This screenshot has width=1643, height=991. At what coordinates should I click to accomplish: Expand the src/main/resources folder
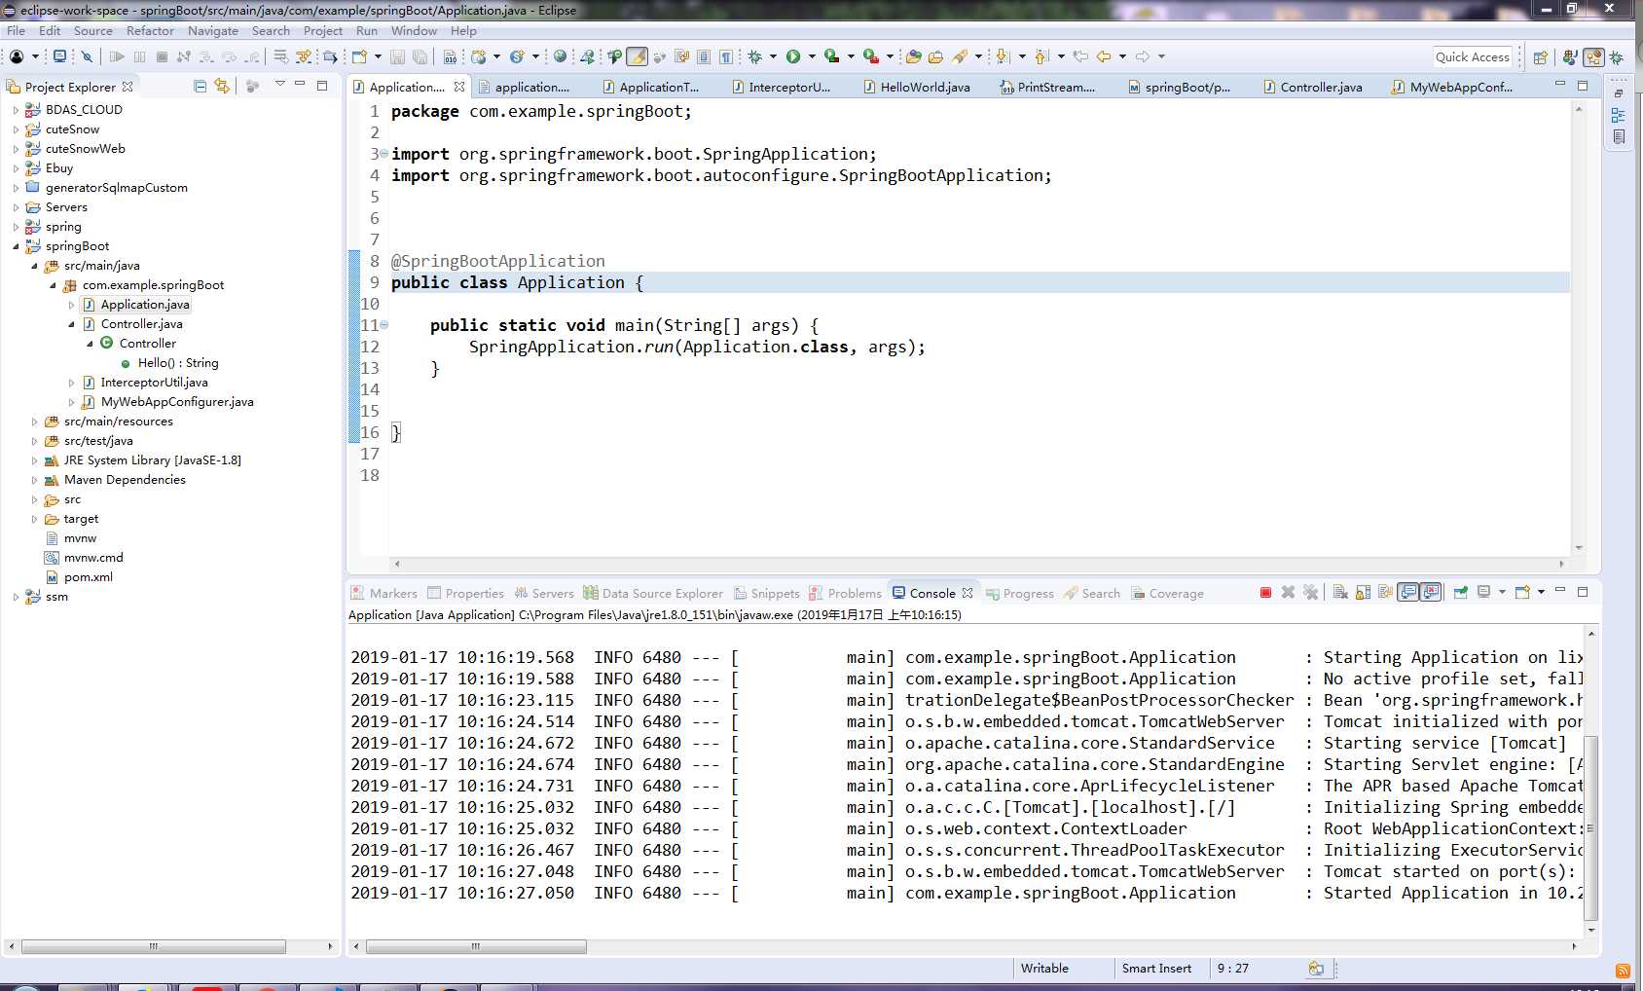34,422
